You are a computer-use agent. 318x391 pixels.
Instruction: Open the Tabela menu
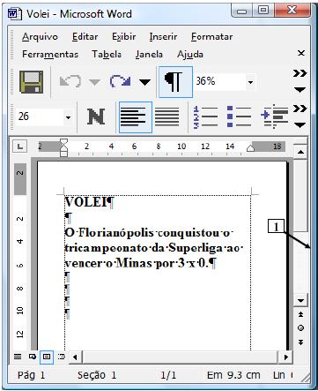(107, 55)
